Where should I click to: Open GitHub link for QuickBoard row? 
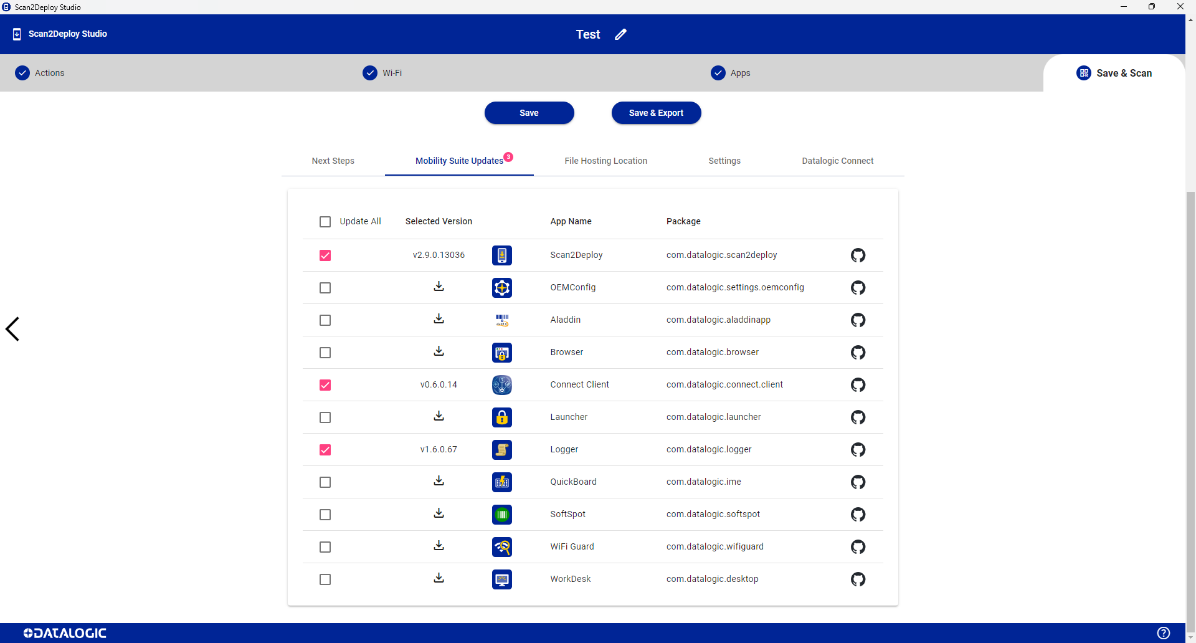(x=858, y=482)
